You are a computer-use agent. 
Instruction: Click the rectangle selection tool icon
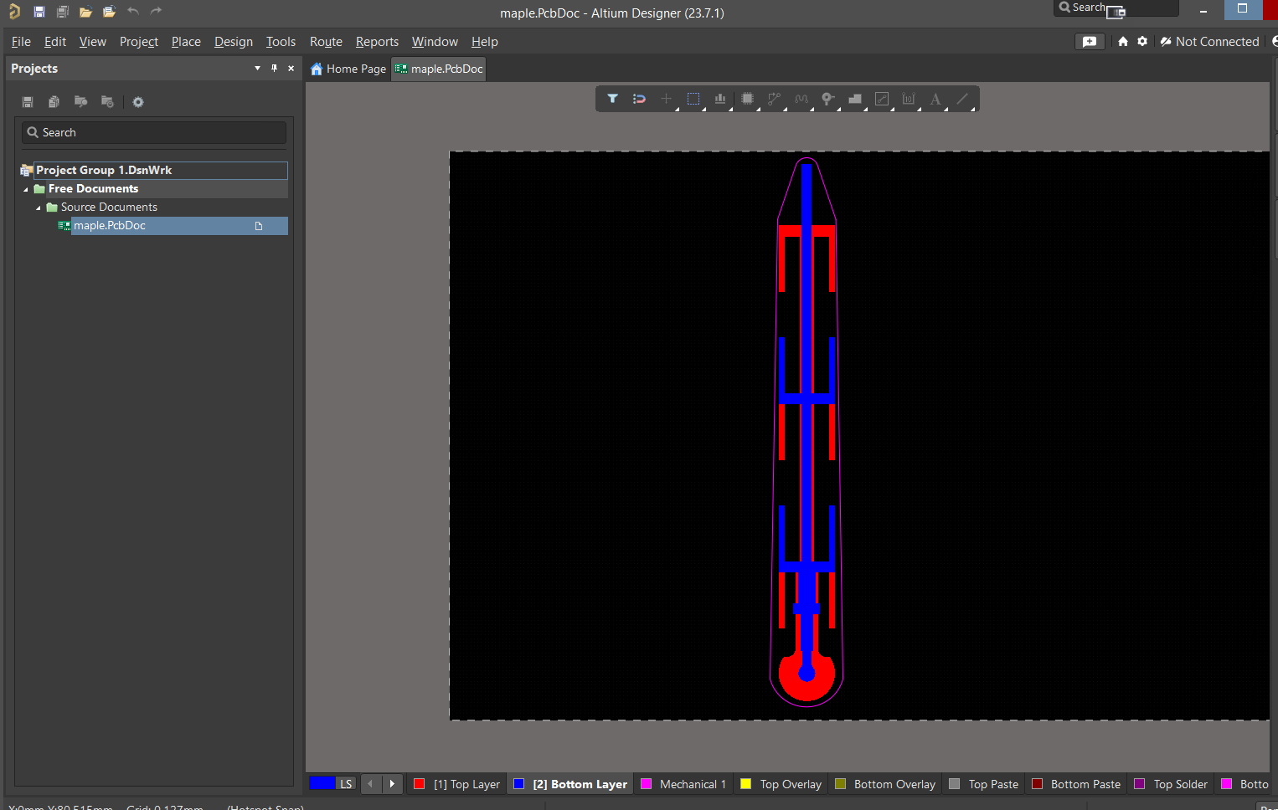[x=693, y=99]
